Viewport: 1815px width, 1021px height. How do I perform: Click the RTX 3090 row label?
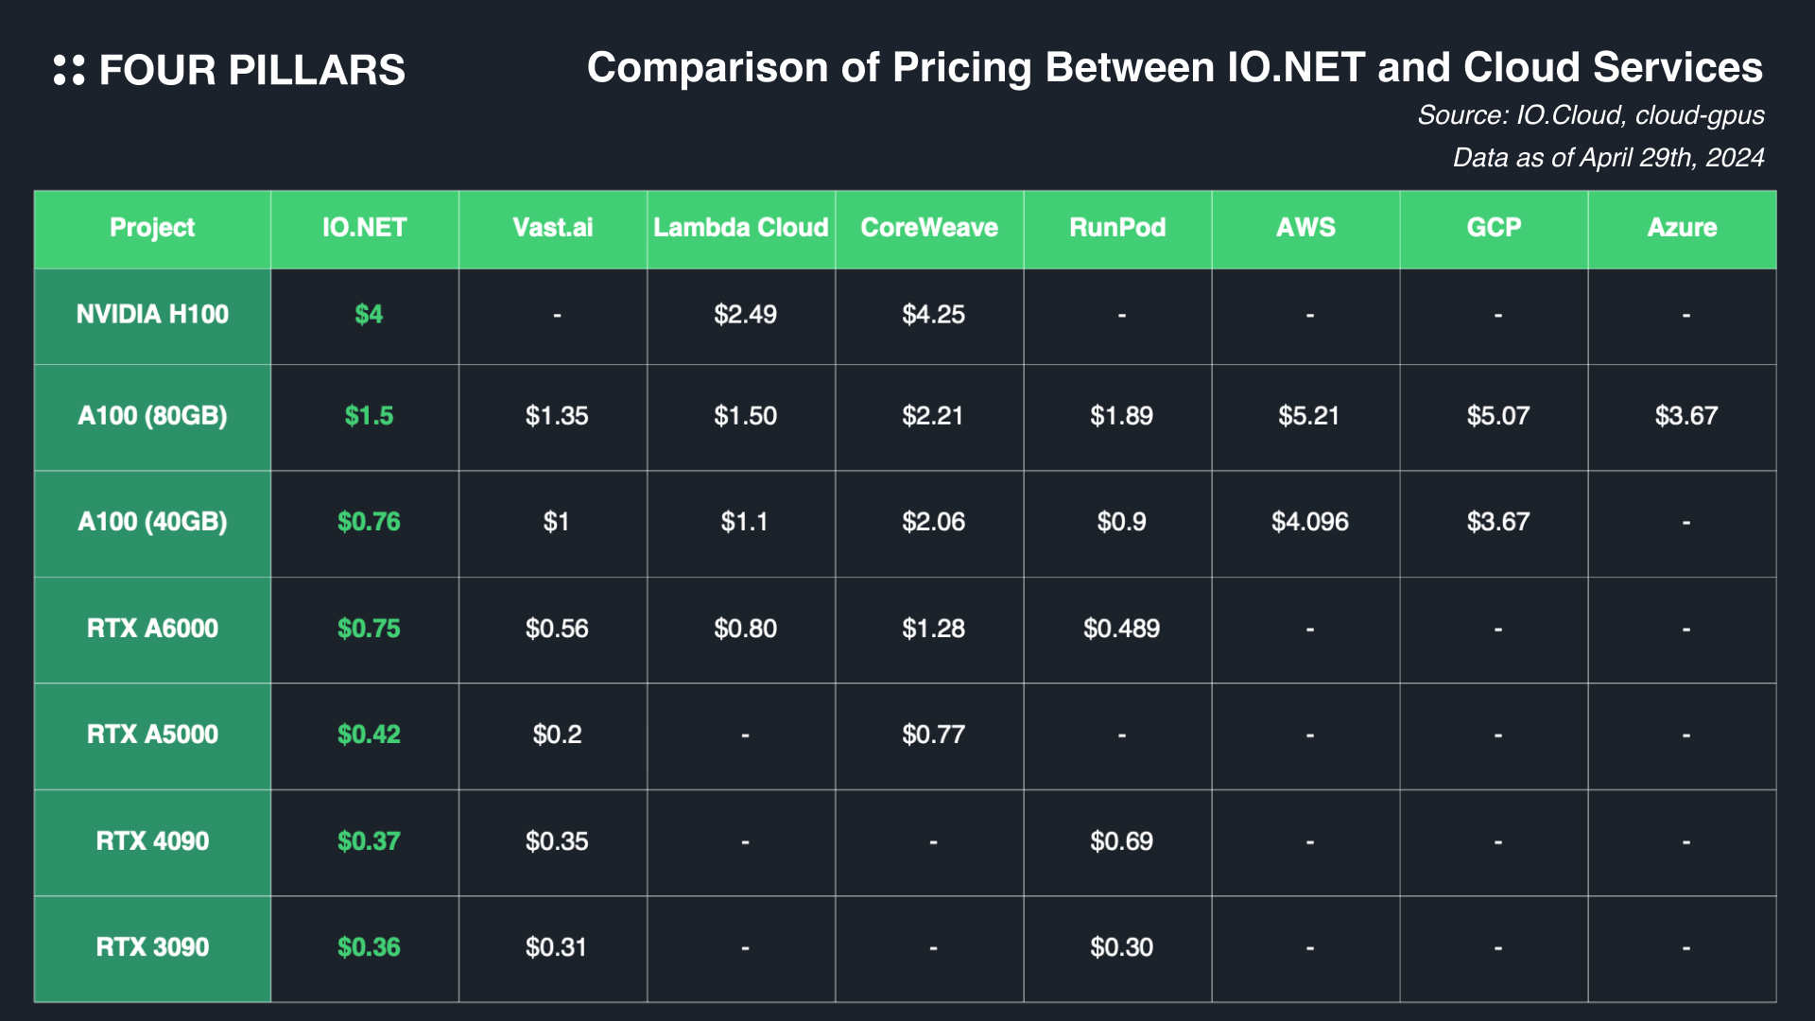152,947
